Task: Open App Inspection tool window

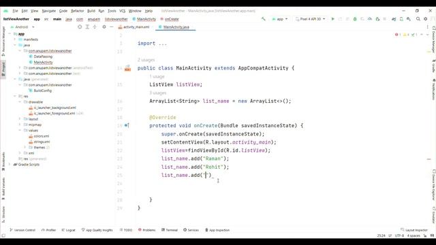Action: pos(217,230)
